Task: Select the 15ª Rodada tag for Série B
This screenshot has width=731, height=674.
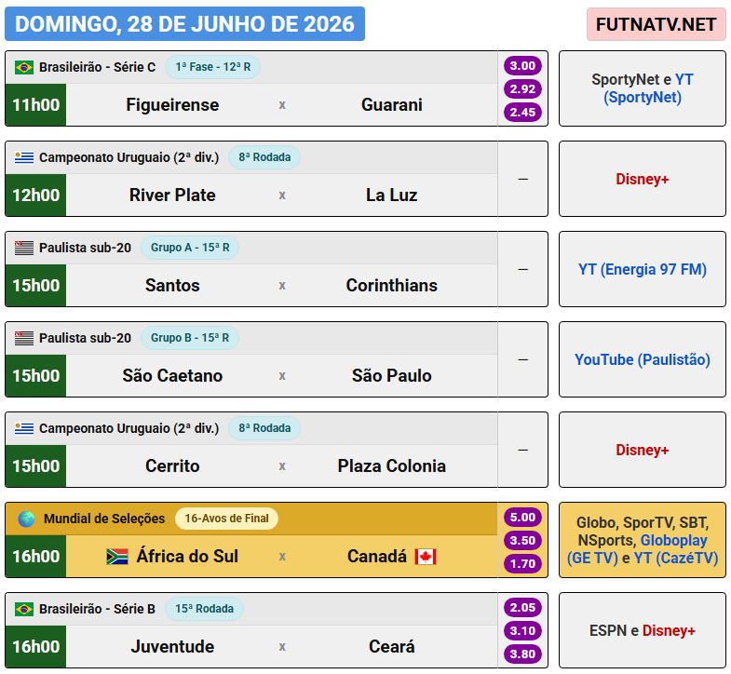Action: (x=204, y=609)
